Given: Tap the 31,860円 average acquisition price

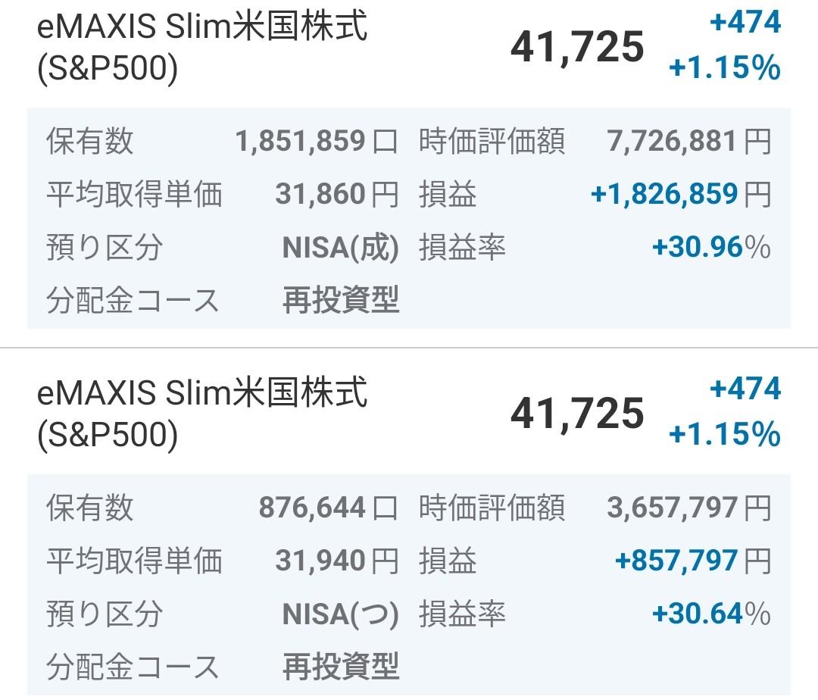Looking at the screenshot, I should (x=336, y=195).
